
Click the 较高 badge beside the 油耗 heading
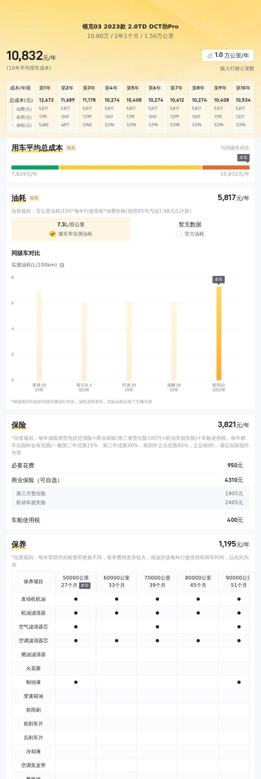click(x=34, y=198)
